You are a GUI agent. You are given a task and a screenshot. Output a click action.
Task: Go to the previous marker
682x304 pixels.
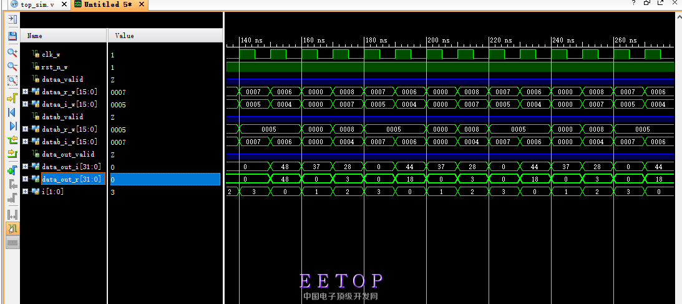12,184
